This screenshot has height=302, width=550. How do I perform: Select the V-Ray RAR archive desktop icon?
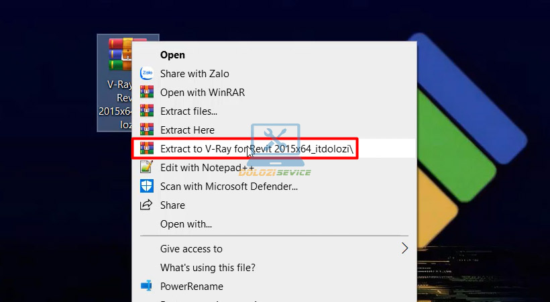(115, 83)
